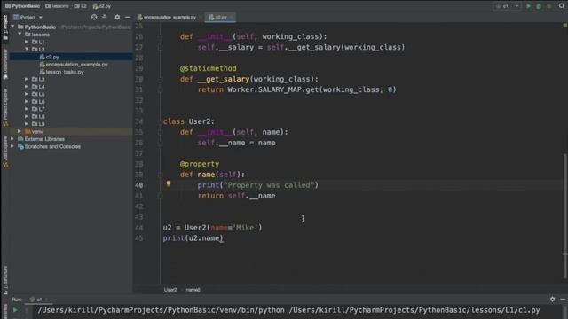This screenshot has height=319, width=568.
Task: Toggle the DB Browser side tab
Action: pyautogui.click(x=5, y=64)
